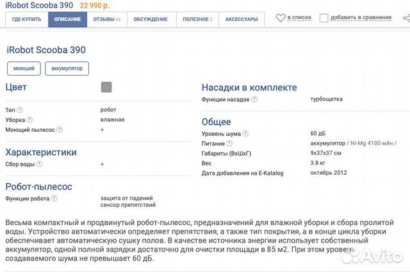Go to the ПОЛЕЗНОЕ tab
This screenshot has height=272, width=410.
[197, 19]
